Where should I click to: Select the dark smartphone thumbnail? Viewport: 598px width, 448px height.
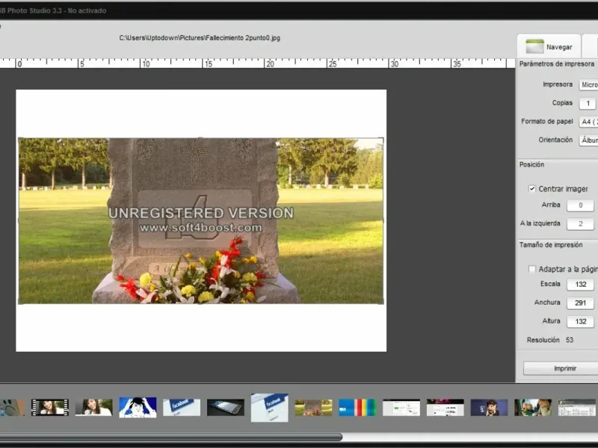[226, 407]
